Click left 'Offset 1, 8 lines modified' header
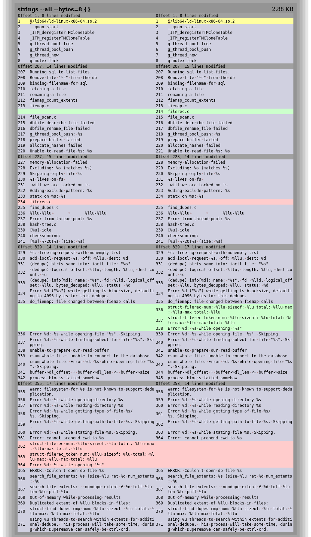Viewport: 311px width, 537px height. pyautogui.click(x=49, y=16)
